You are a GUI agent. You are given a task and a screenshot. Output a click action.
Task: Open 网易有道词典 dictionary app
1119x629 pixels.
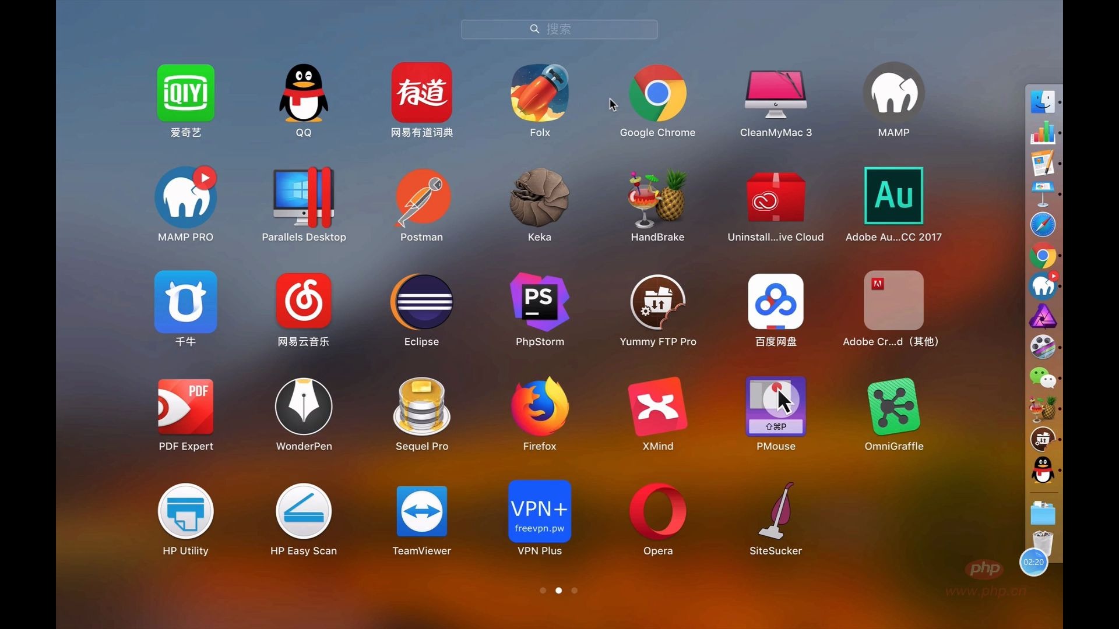[421, 93]
